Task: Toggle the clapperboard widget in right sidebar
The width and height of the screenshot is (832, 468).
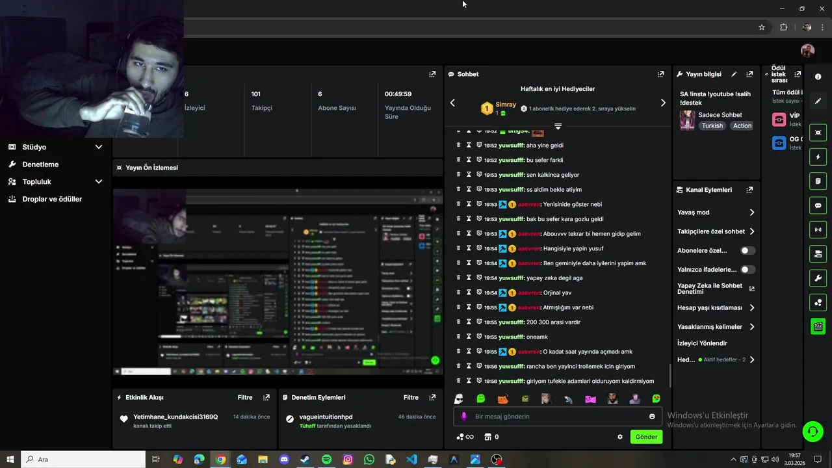Action: [x=818, y=326]
